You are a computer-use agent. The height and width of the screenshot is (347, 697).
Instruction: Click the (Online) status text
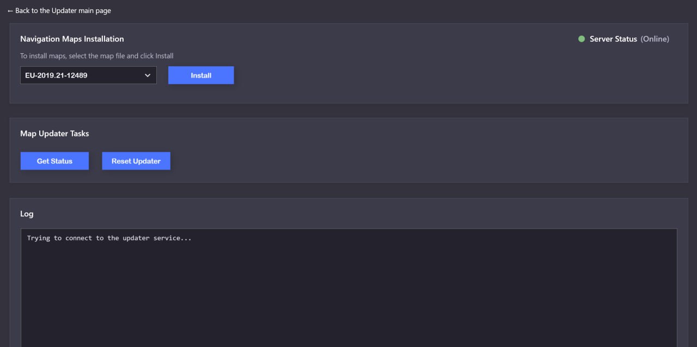(x=655, y=39)
